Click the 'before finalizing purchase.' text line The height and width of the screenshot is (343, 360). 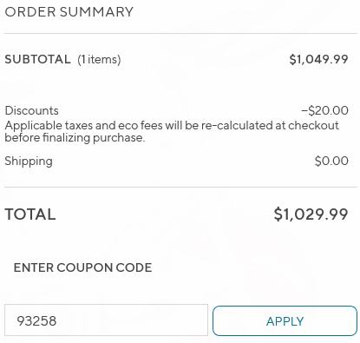tap(75, 138)
